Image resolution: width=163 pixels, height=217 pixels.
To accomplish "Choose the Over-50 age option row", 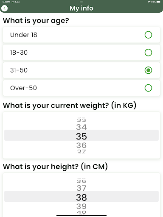I will click(81, 88).
